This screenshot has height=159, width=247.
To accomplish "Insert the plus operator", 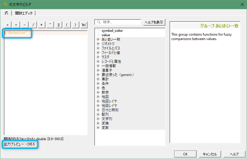I will (x=16, y=25).
